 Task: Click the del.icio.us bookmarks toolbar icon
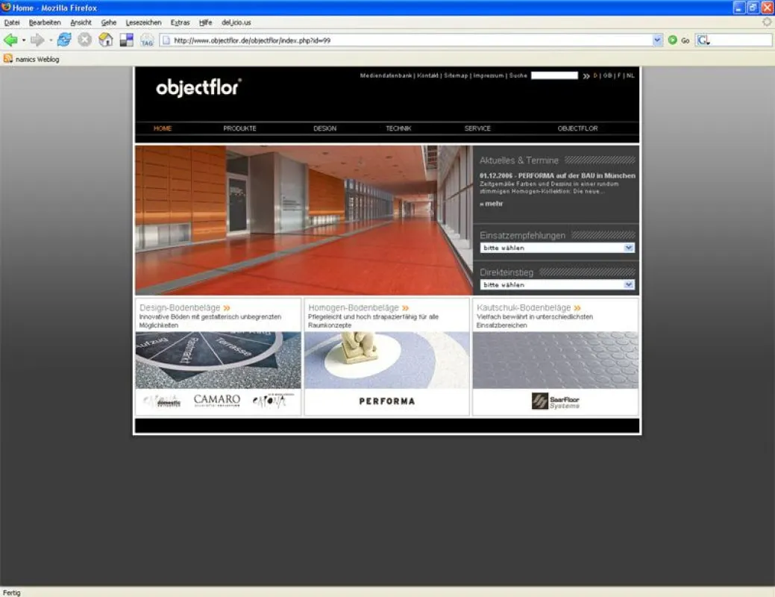click(127, 40)
